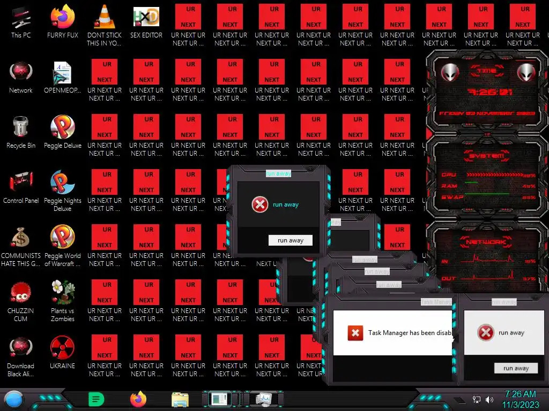The height and width of the screenshot is (411, 549).
Task: Click the SYSTEM gadget header
Action: click(486, 156)
